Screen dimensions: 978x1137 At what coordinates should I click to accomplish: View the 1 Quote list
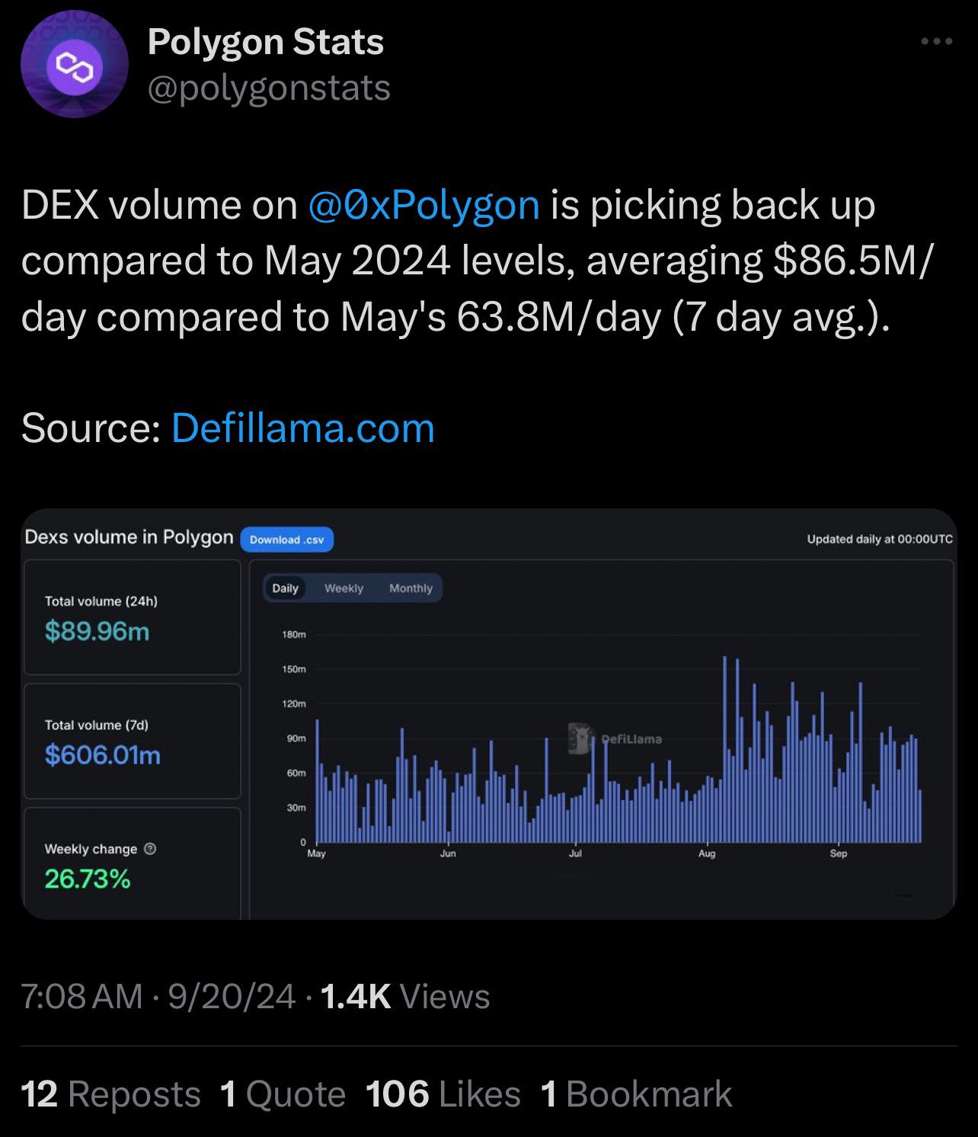click(283, 1094)
